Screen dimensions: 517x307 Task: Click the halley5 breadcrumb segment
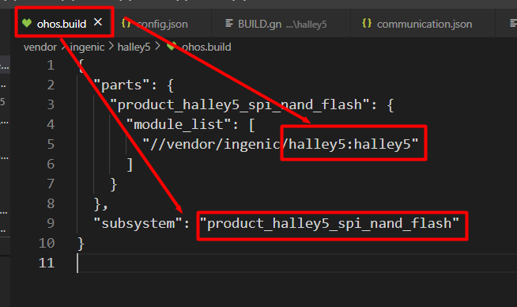pos(134,47)
